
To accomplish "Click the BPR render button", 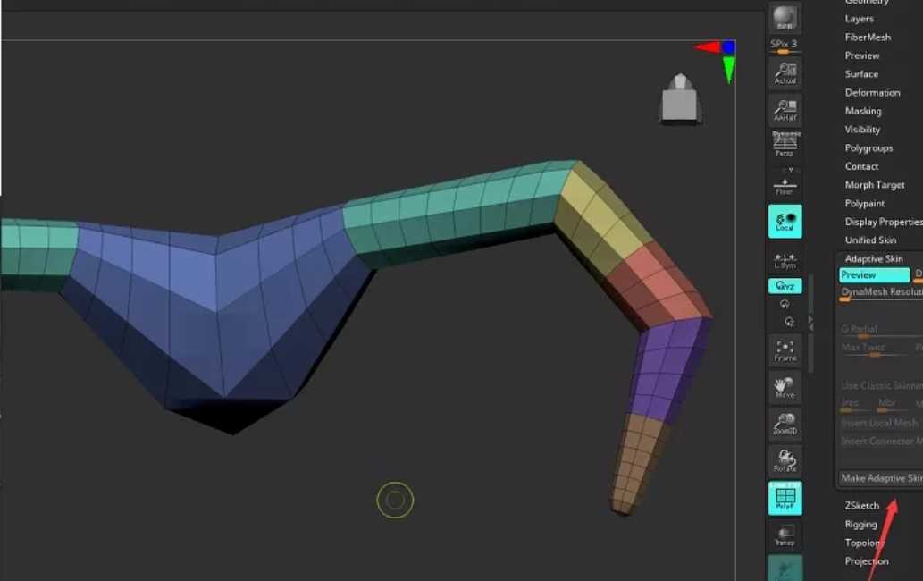I will click(x=785, y=18).
